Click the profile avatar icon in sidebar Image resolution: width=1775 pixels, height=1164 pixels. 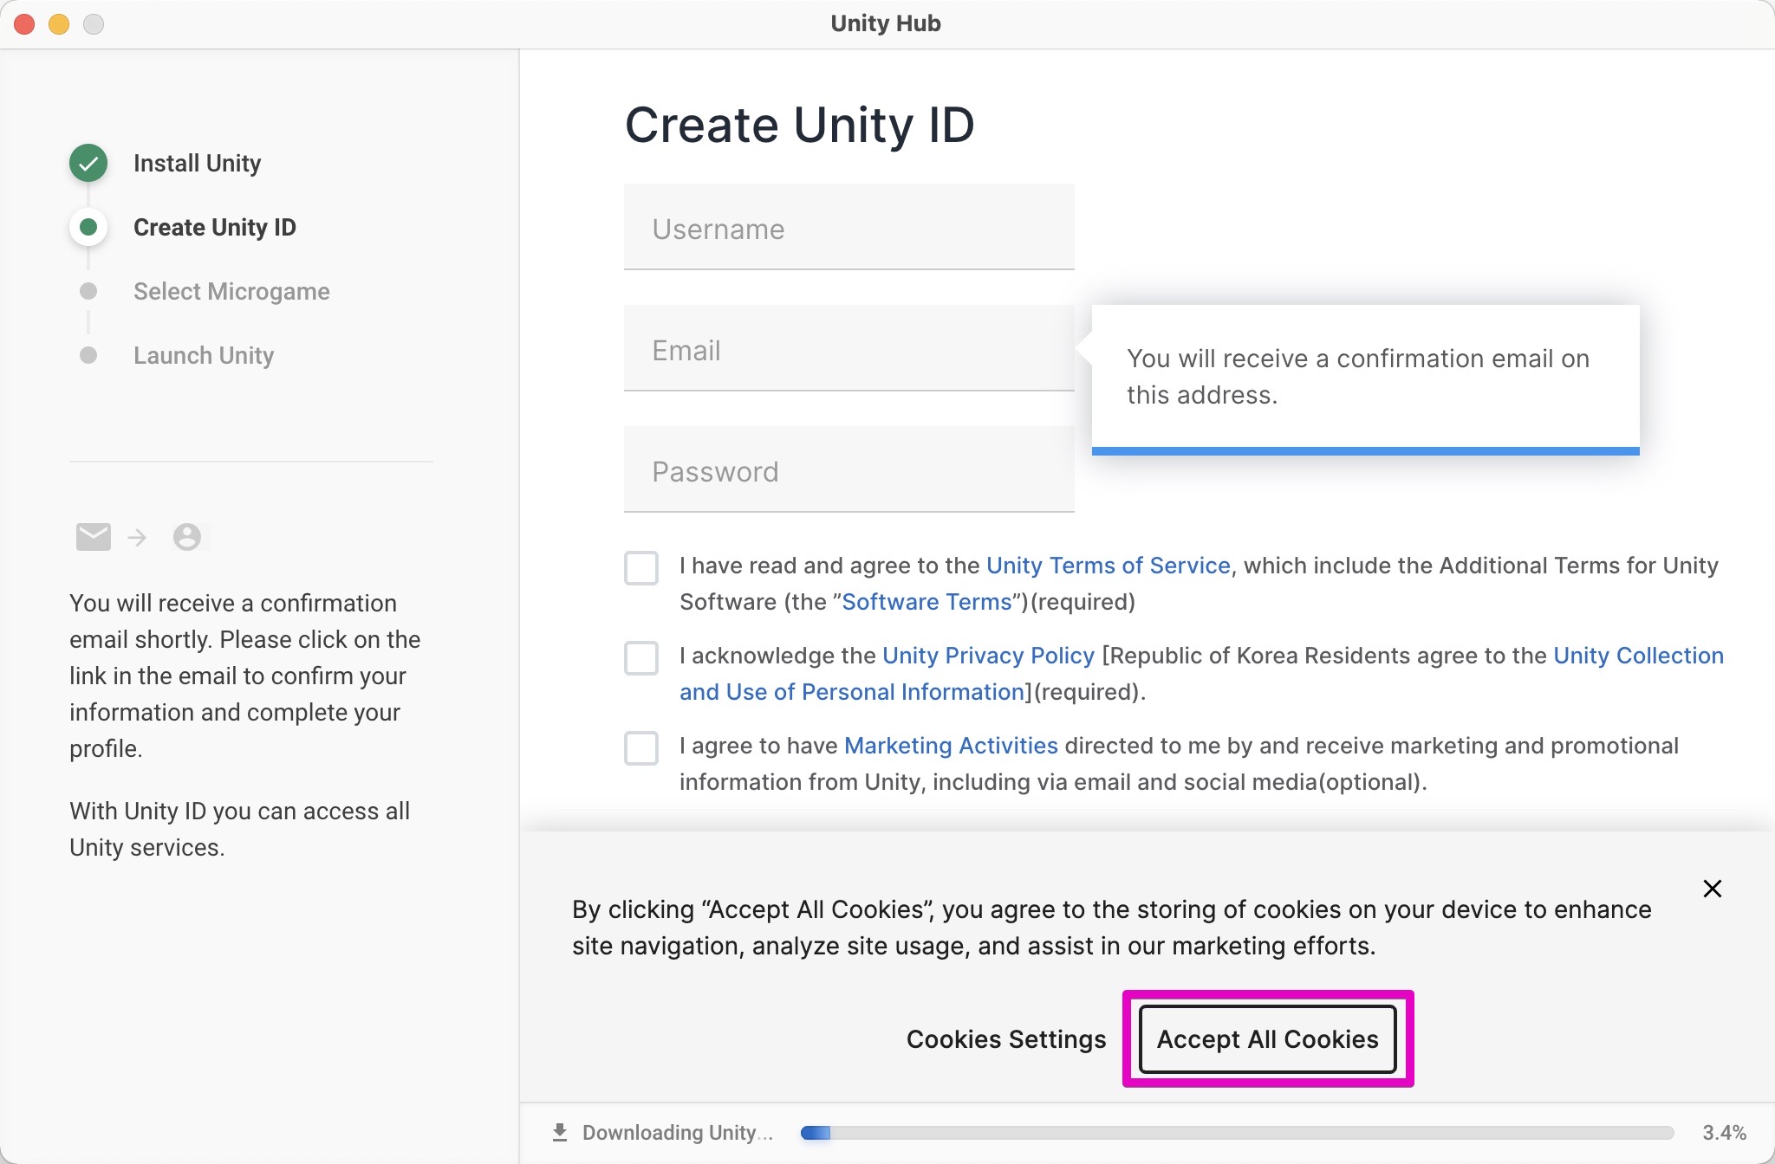click(187, 537)
